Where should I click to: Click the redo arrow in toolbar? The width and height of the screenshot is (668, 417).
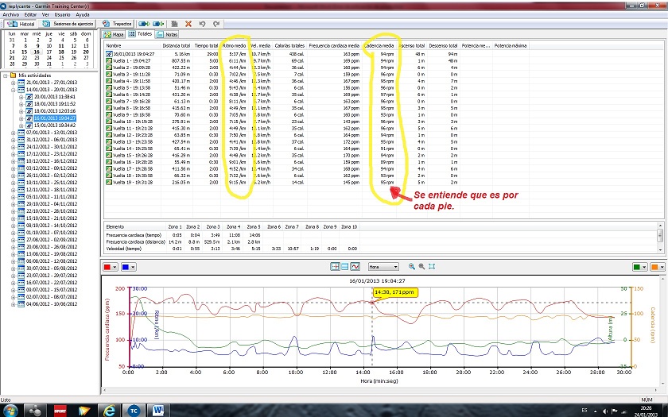pyautogui.click(x=216, y=24)
